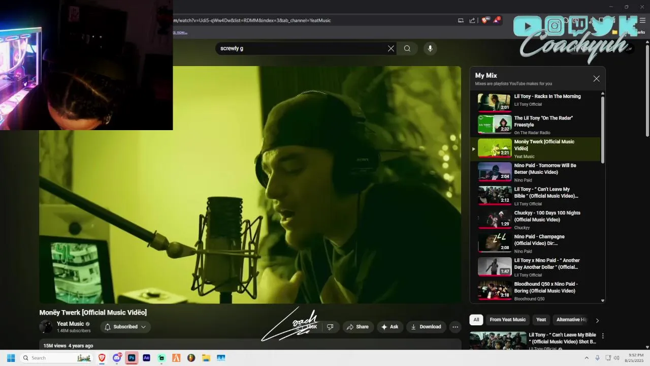Start voice search with microphone icon

pyautogui.click(x=430, y=48)
